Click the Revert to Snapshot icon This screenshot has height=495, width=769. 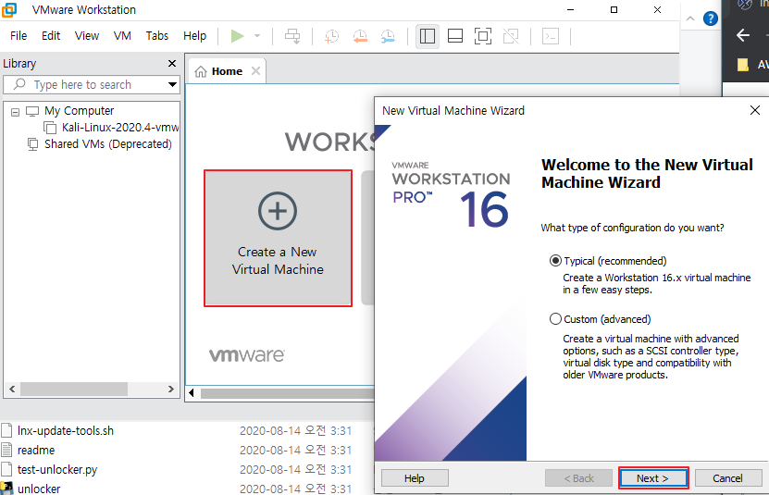pyautogui.click(x=360, y=36)
